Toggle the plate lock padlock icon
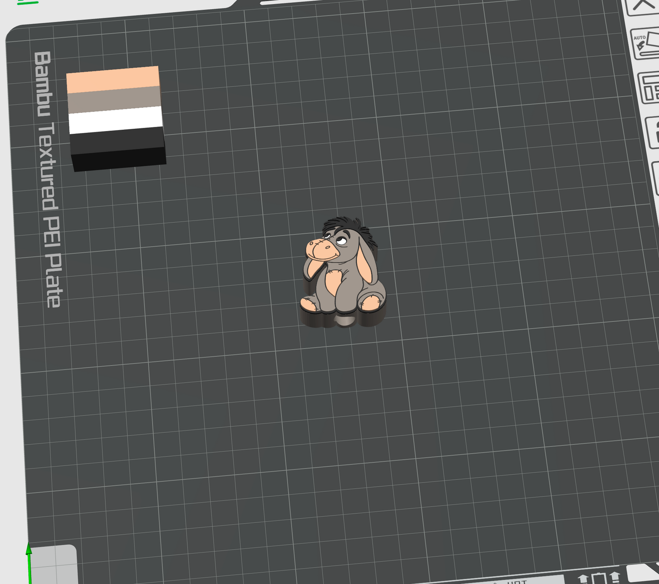Image resolution: width=659 pixels, height=584 pixels. (x=653, y=132)
